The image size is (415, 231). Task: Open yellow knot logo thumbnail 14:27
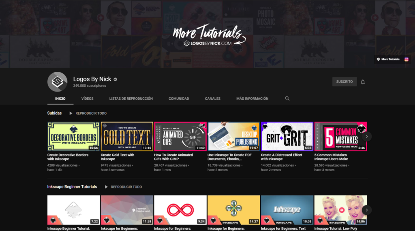234,210
